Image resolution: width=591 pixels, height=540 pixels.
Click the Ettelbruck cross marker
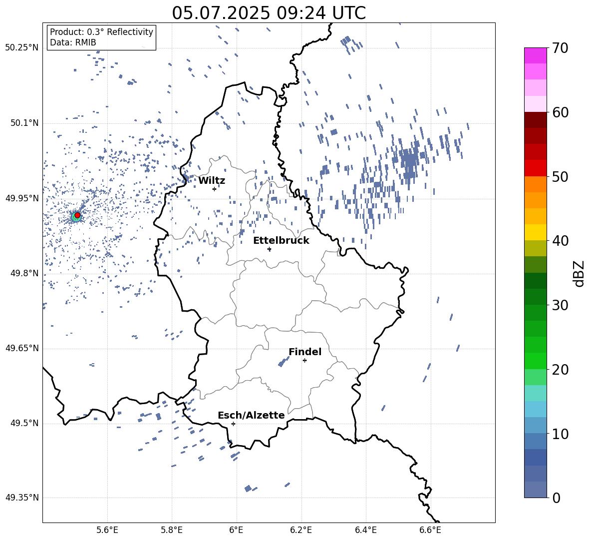[269, 249]
